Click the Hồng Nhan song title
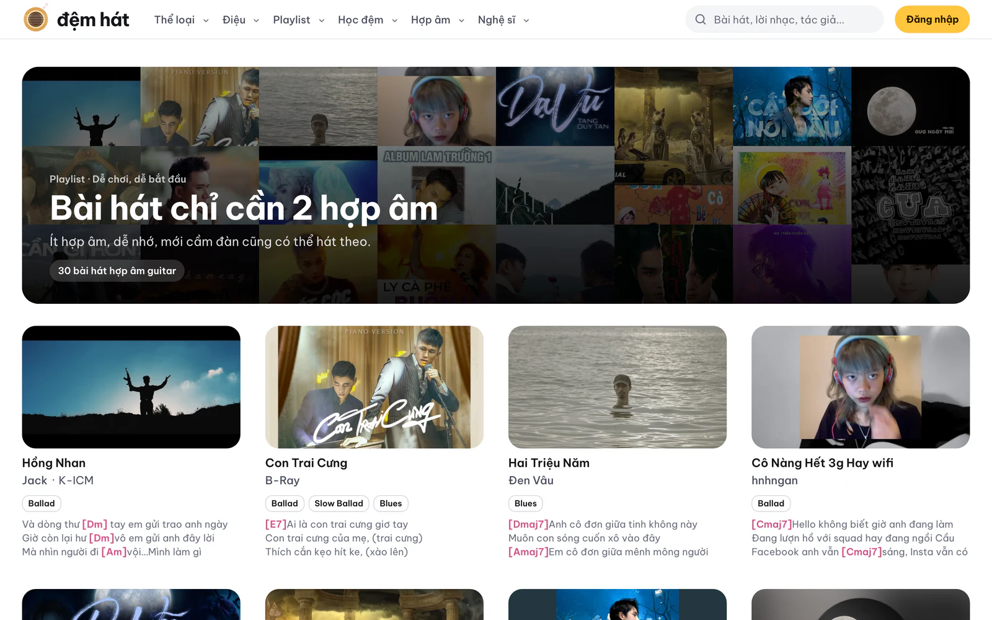The height and width of the screenshot is (620, 992). coord(54,463)
